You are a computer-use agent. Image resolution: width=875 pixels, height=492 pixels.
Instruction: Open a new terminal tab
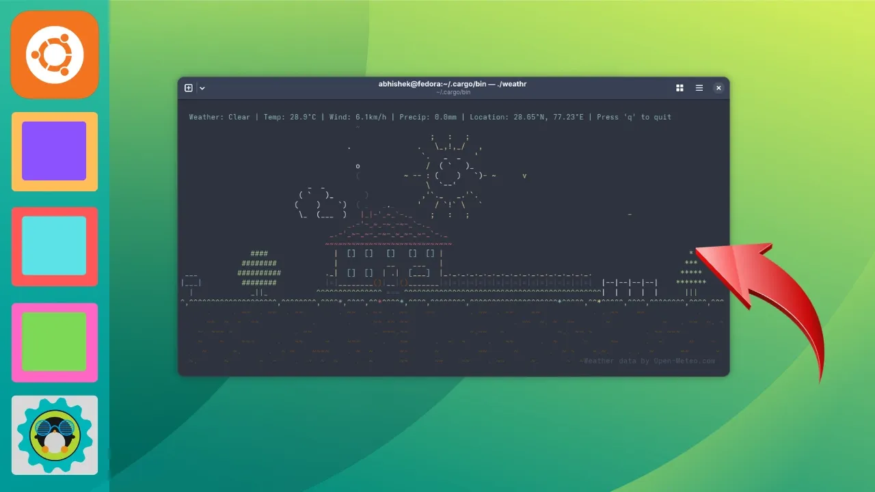coord(188,87)
